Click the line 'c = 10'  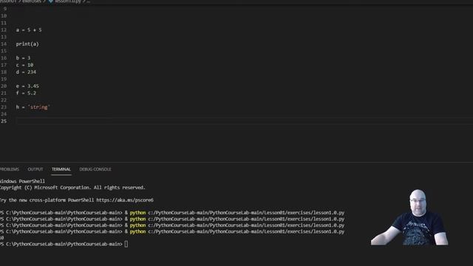click(x=24, y=65)
